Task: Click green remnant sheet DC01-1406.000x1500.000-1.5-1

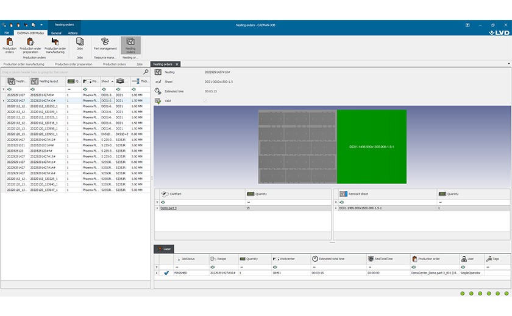Action: (372, 147)
